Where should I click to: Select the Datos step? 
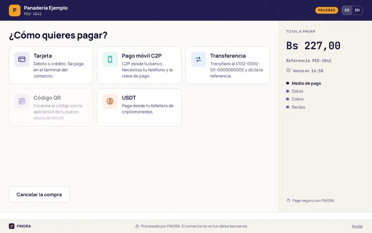pos(295,91)
